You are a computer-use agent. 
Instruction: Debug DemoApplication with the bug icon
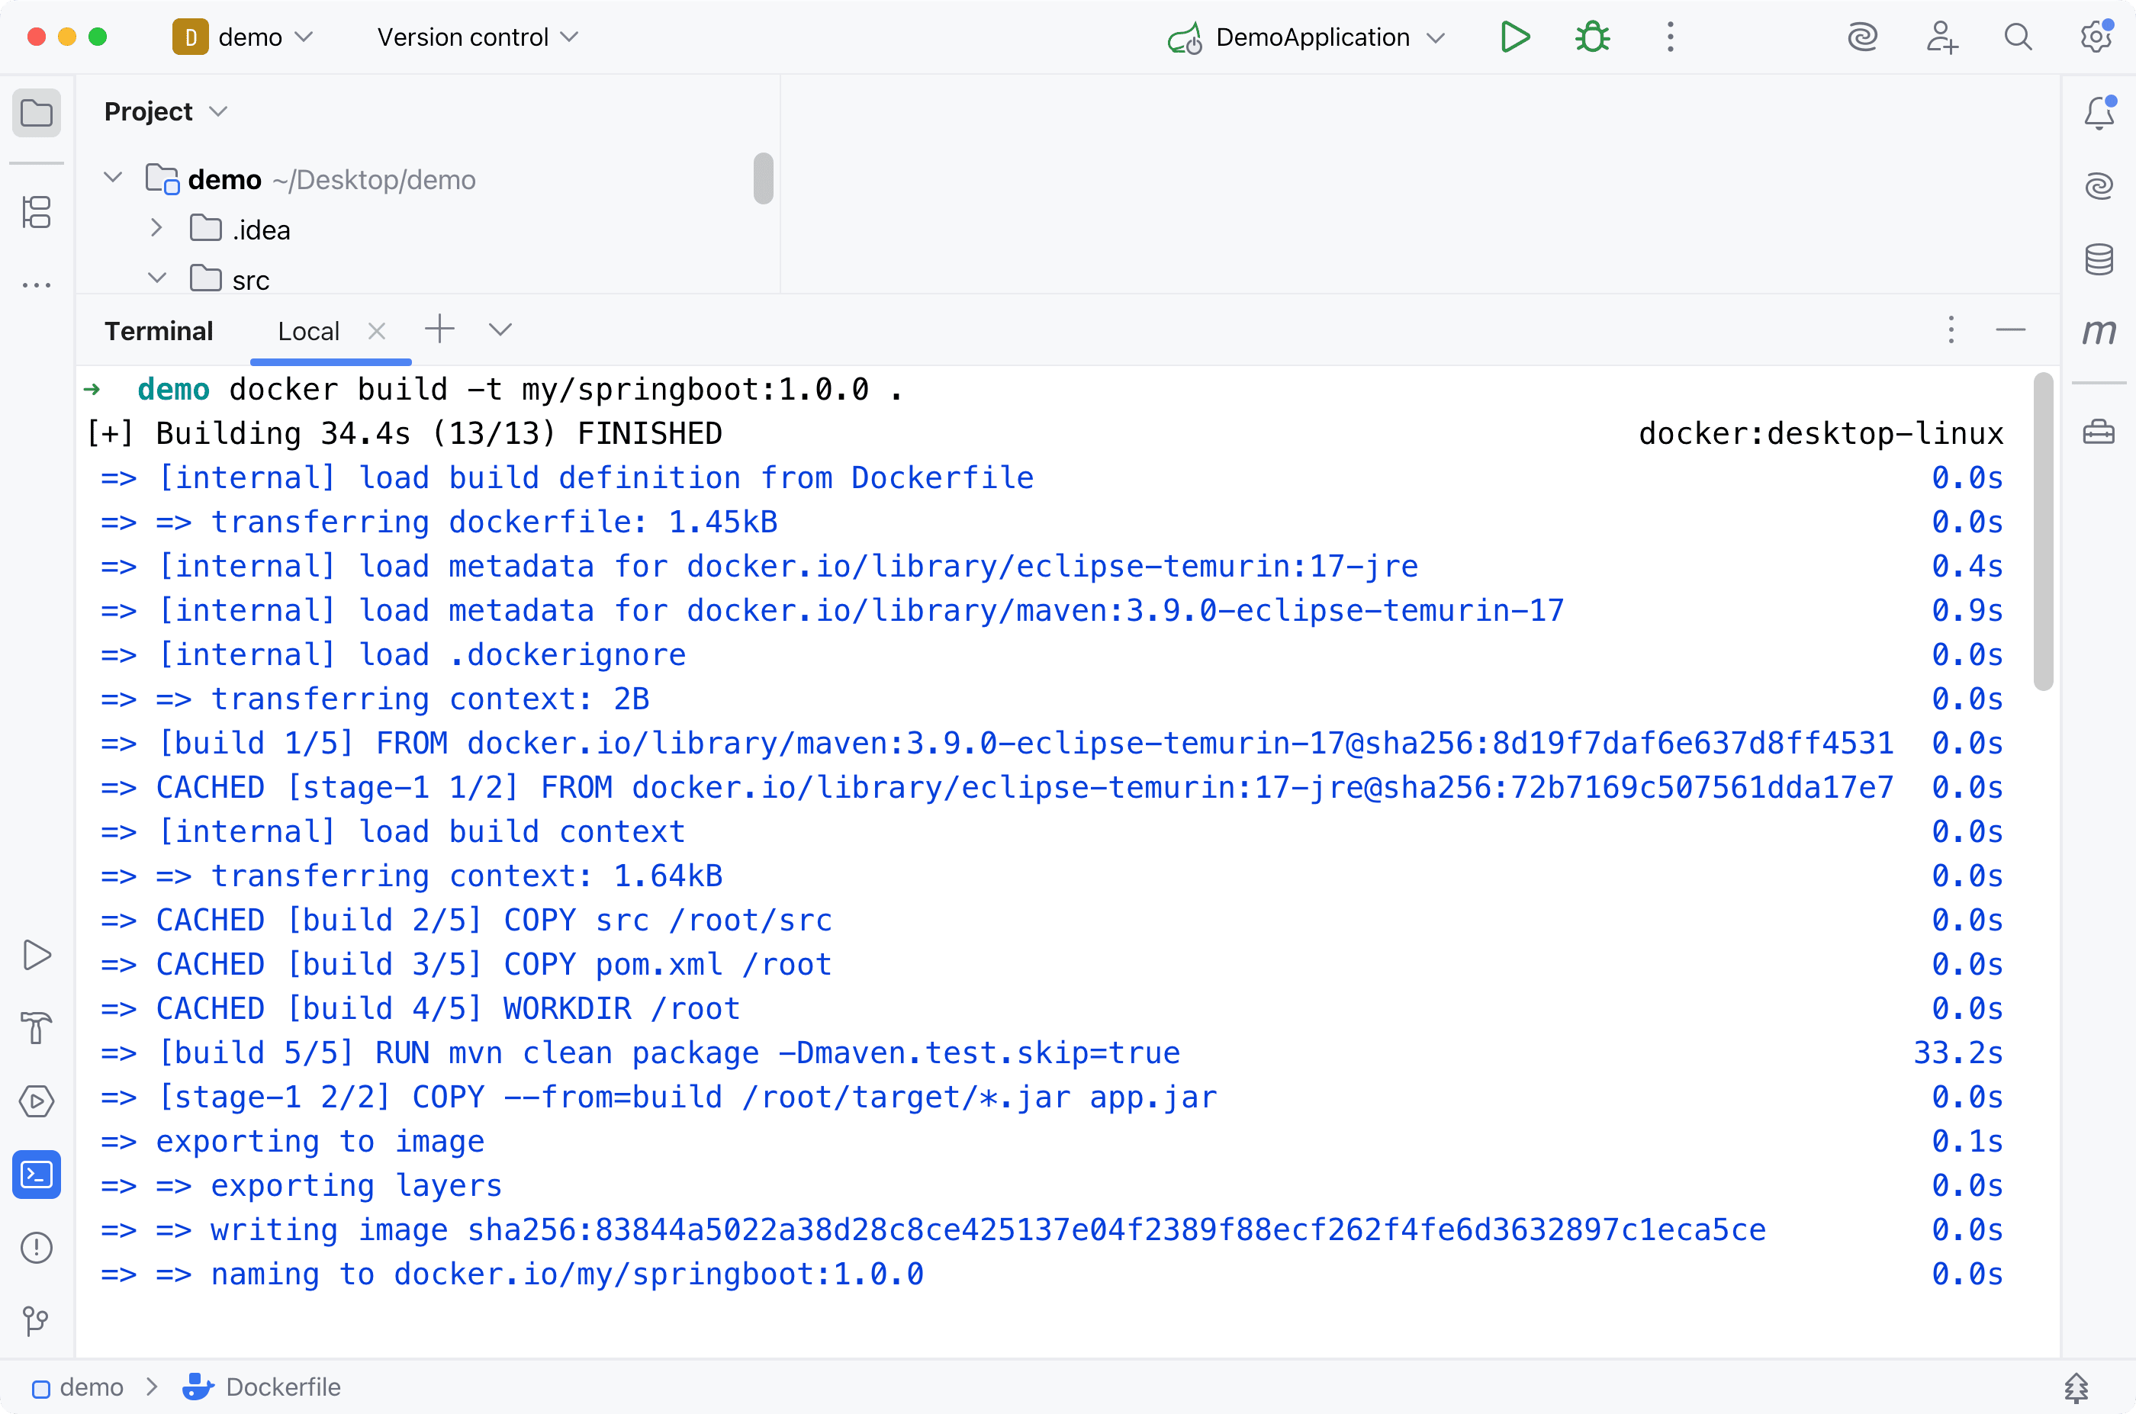point(1593,37)
